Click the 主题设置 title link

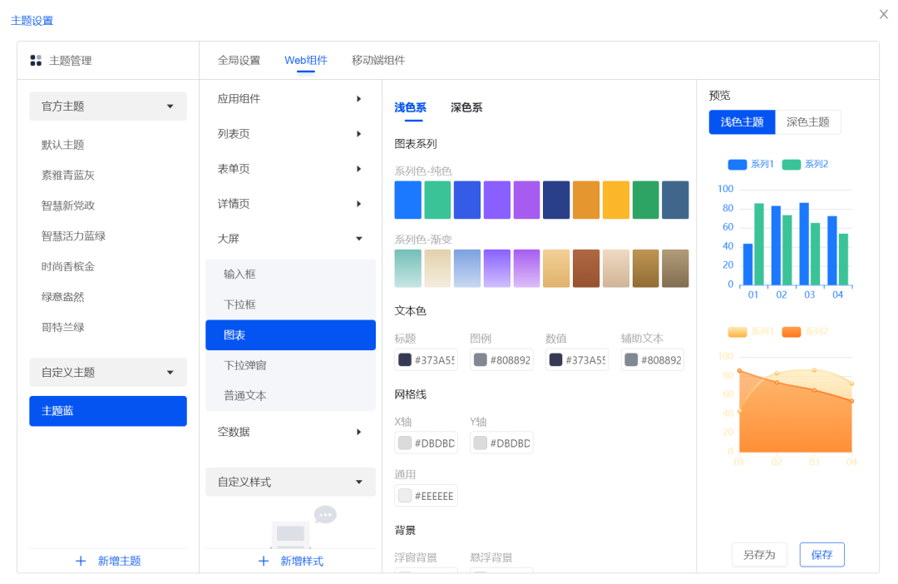(32, 21)
